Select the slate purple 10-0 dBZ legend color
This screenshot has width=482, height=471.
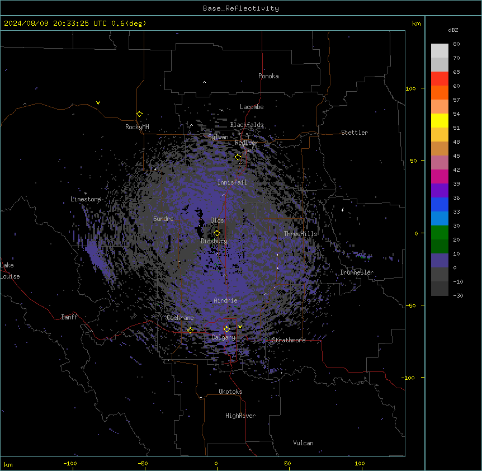coord(440,261)
